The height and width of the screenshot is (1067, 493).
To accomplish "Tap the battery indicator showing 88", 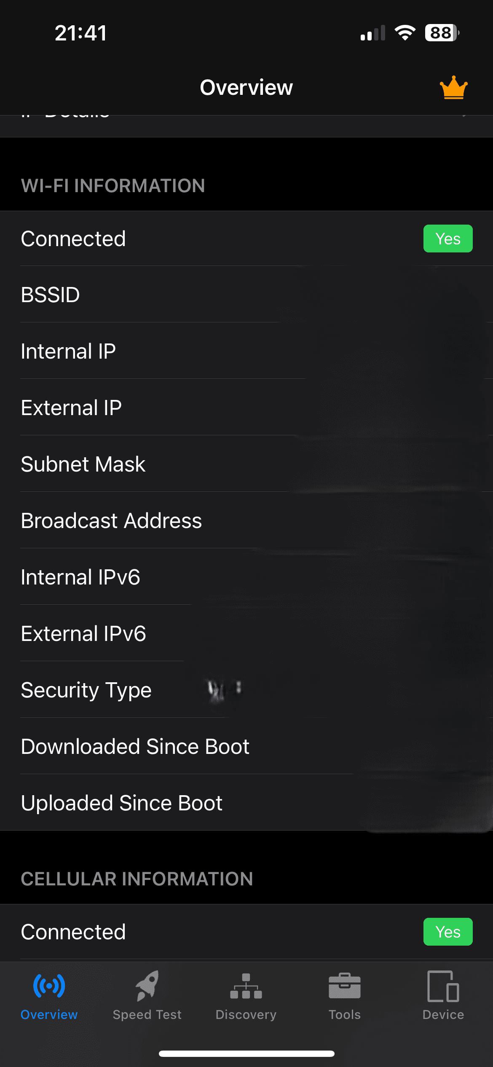I will point(442,33).
